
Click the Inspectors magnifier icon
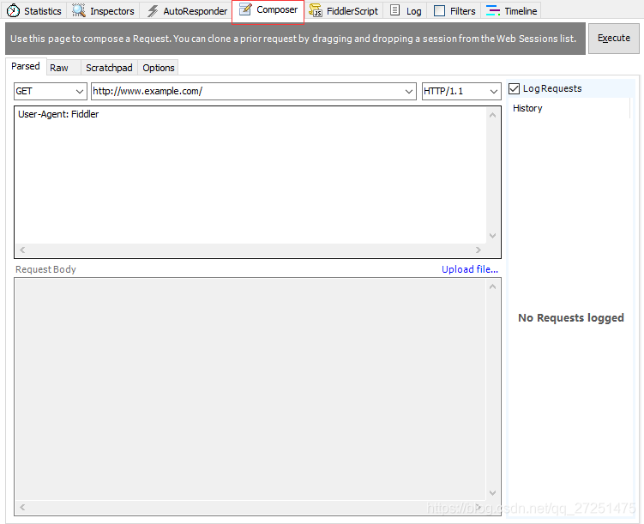78,10
